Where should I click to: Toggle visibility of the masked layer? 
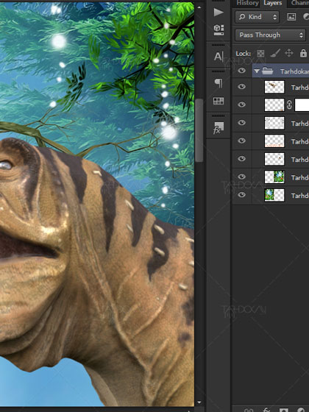point(242,104)
